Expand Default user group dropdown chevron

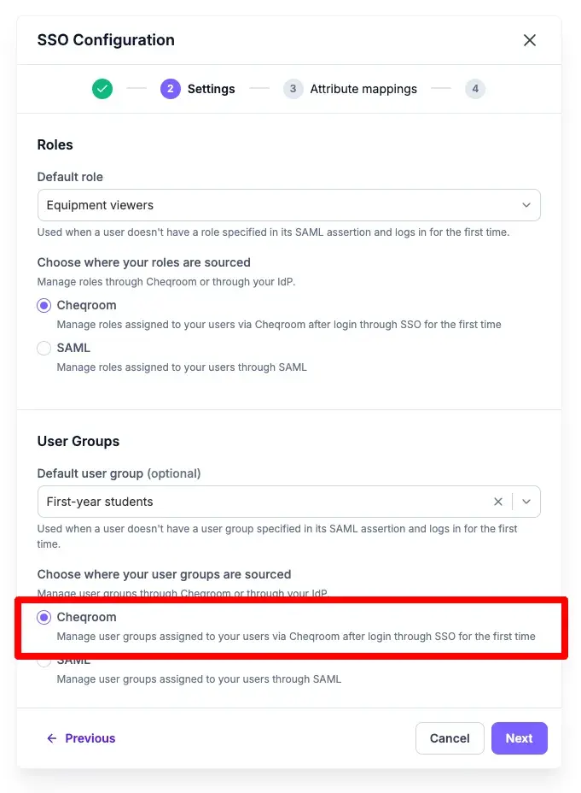point(526,502)
